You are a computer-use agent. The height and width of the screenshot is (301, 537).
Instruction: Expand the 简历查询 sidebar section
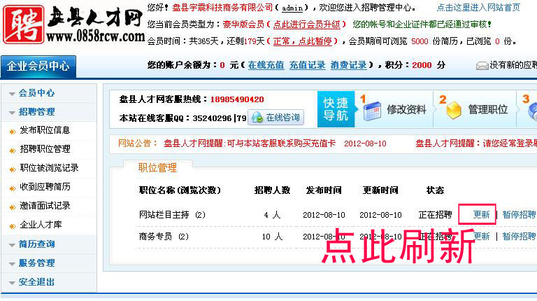(36, 244)
